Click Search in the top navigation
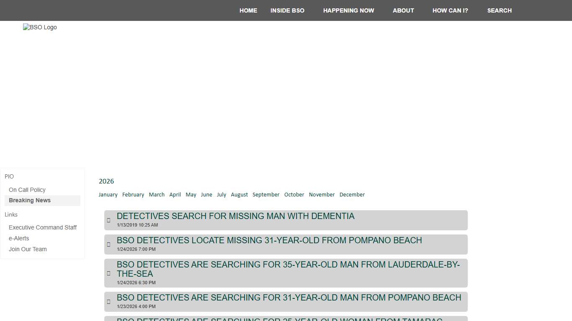The image size is (572, 321). click(x=499, y=10)
